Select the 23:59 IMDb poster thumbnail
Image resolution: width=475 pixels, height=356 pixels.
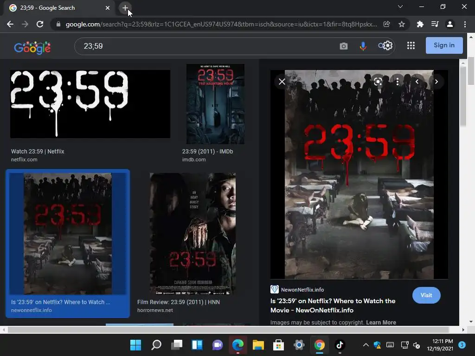tap(215, 104)
